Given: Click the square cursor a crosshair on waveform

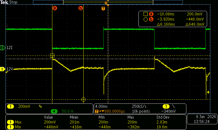Looking at the screenshot, I should tap(52, 56).
